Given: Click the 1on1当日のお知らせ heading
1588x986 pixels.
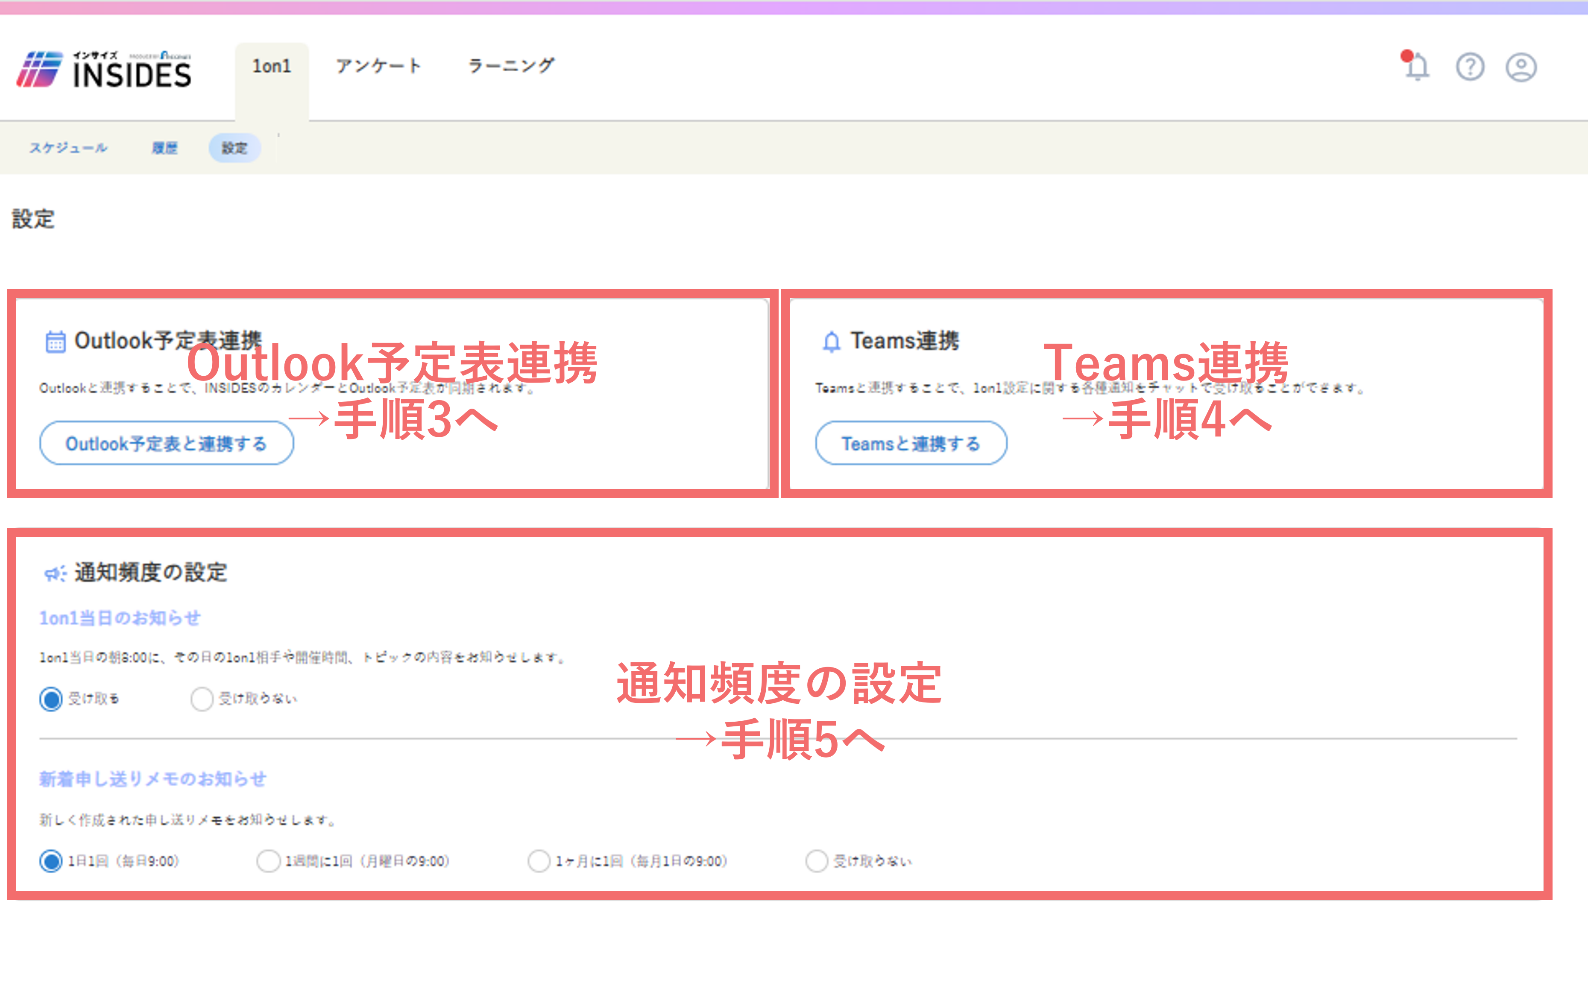Looking at the screenshot, I should pos(120,618).
